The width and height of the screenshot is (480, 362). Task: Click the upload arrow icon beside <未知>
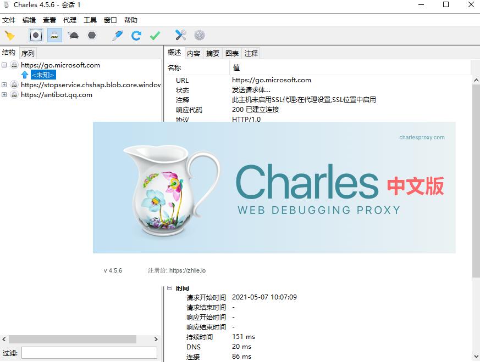pos(25,75)
